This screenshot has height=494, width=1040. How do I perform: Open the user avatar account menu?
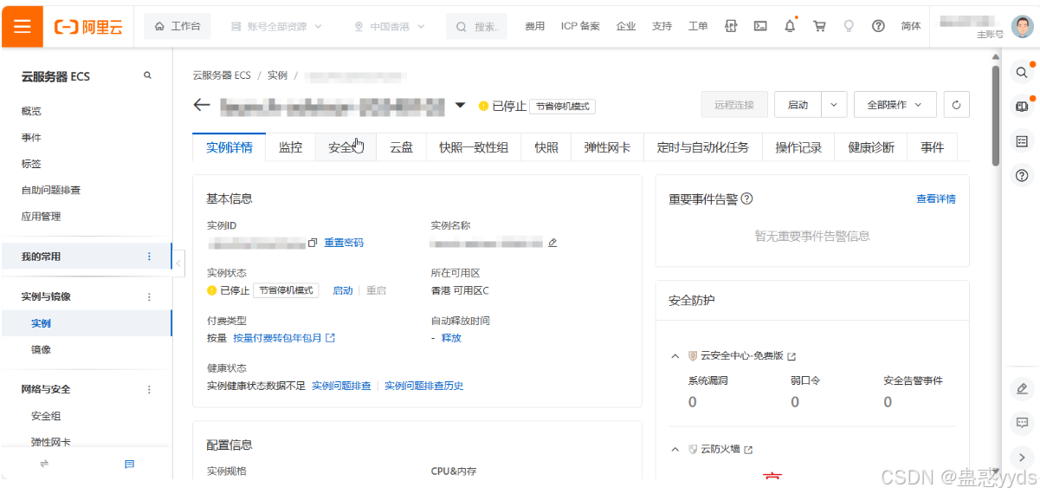1022,26
